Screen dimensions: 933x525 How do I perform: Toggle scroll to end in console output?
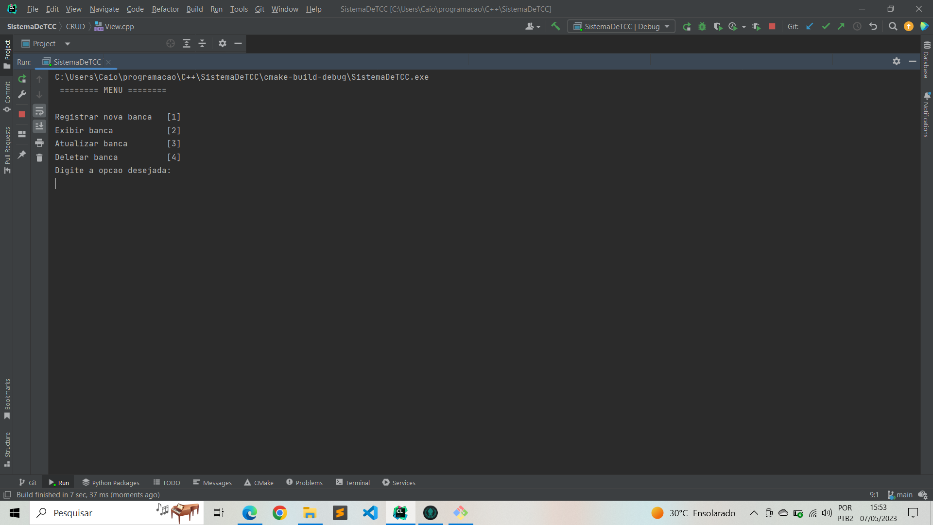(39, 127)
